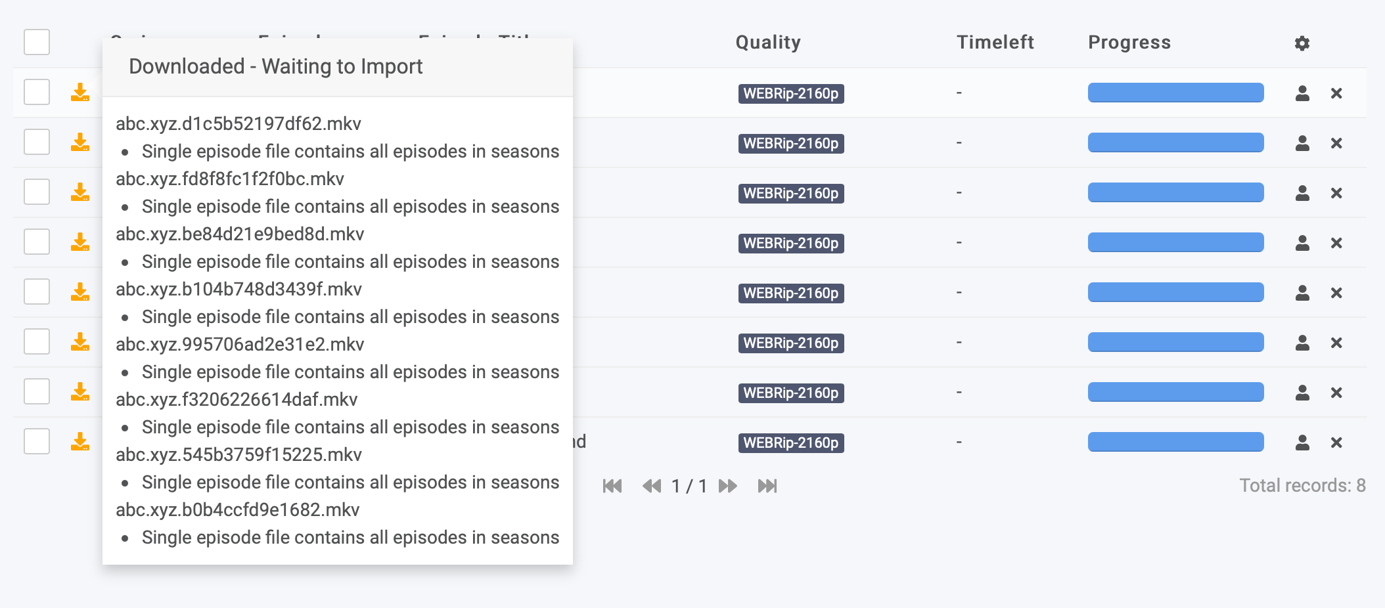Remove the first queue item
Screen dimensions: 1385x608
pyautogui.click(x=1336, y=93)
